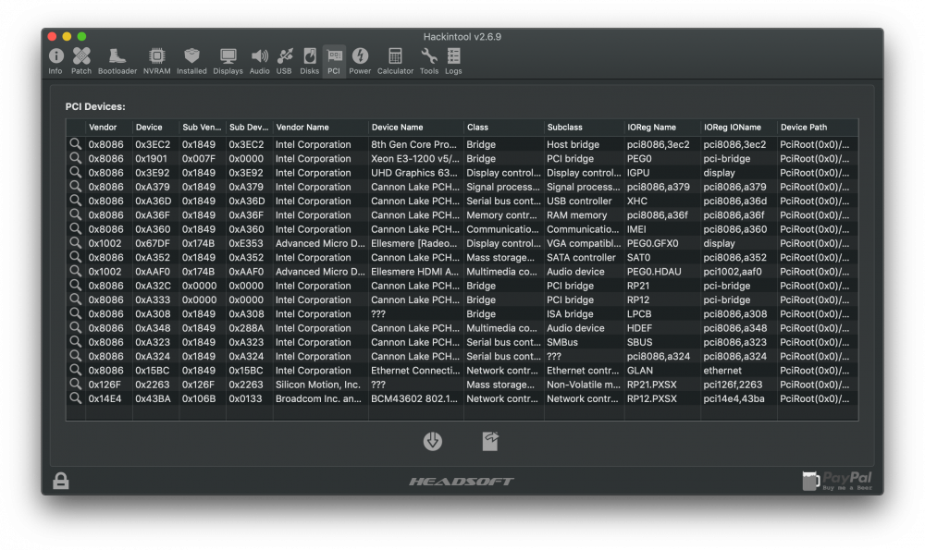Select the 0x3EC2 device cell

(153, 144)
